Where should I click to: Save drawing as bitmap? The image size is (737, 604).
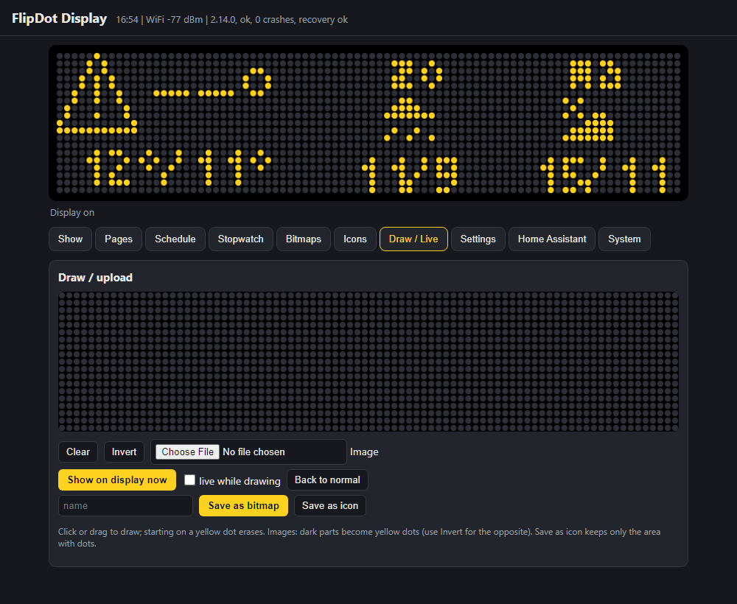click(243, 506)
